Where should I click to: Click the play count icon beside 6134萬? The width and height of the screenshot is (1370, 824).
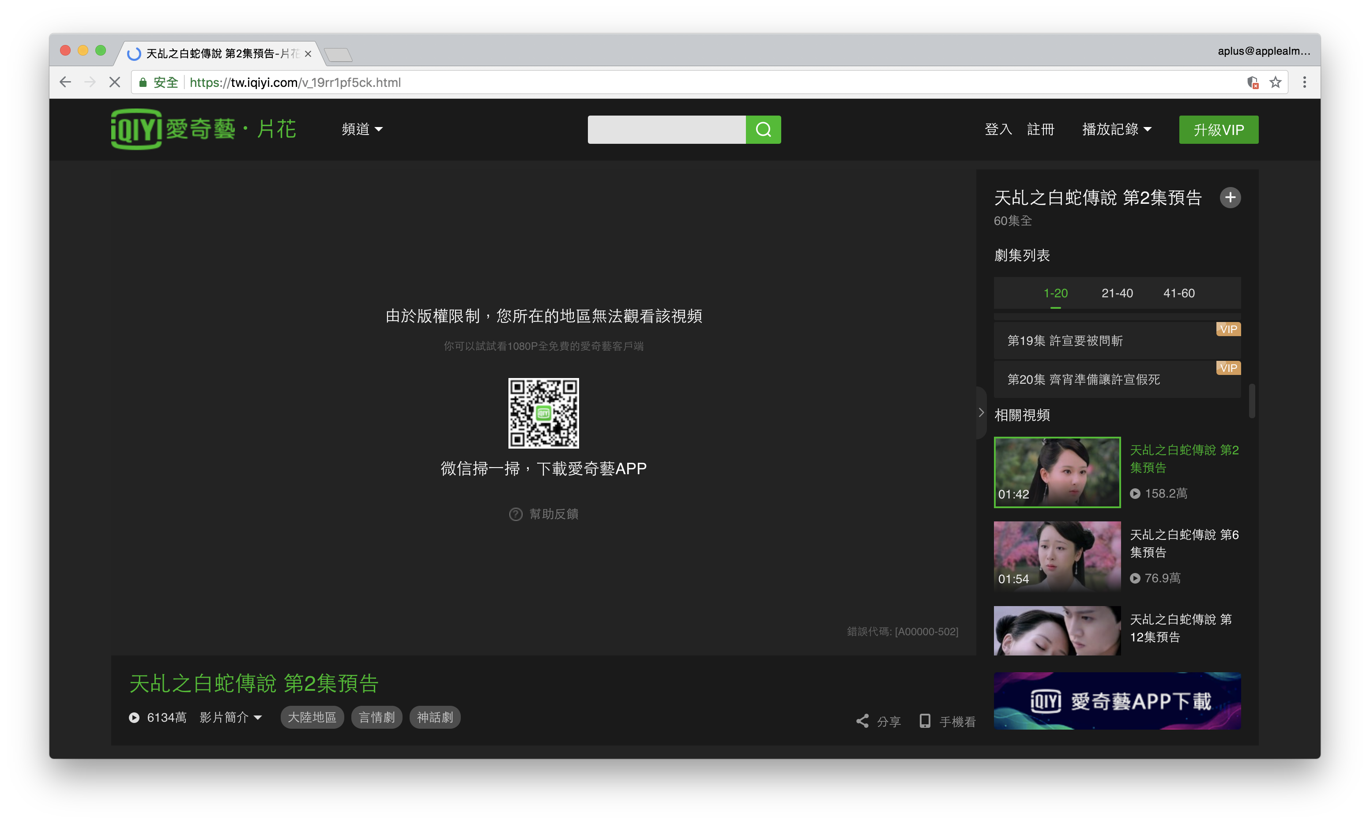134,717
